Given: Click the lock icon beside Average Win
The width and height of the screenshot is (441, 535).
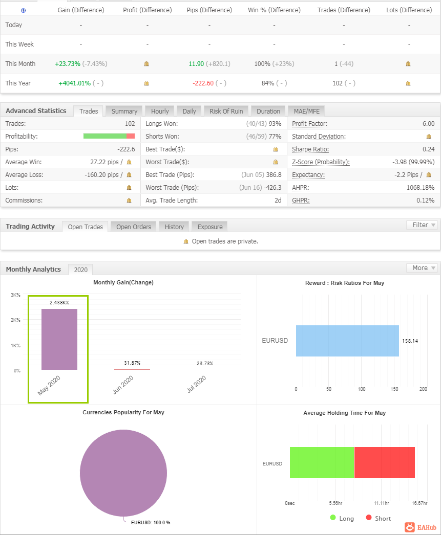Looking at the screenshot, I should [x=129, y=162].
